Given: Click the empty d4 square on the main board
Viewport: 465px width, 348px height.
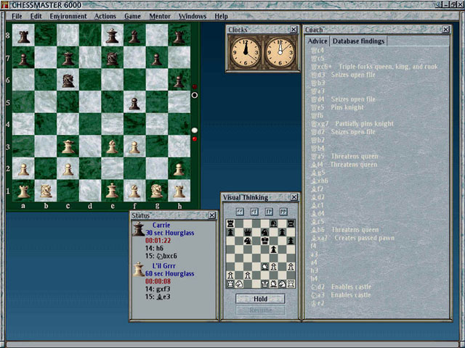Looking at the screenshot, I should (90, 124).
